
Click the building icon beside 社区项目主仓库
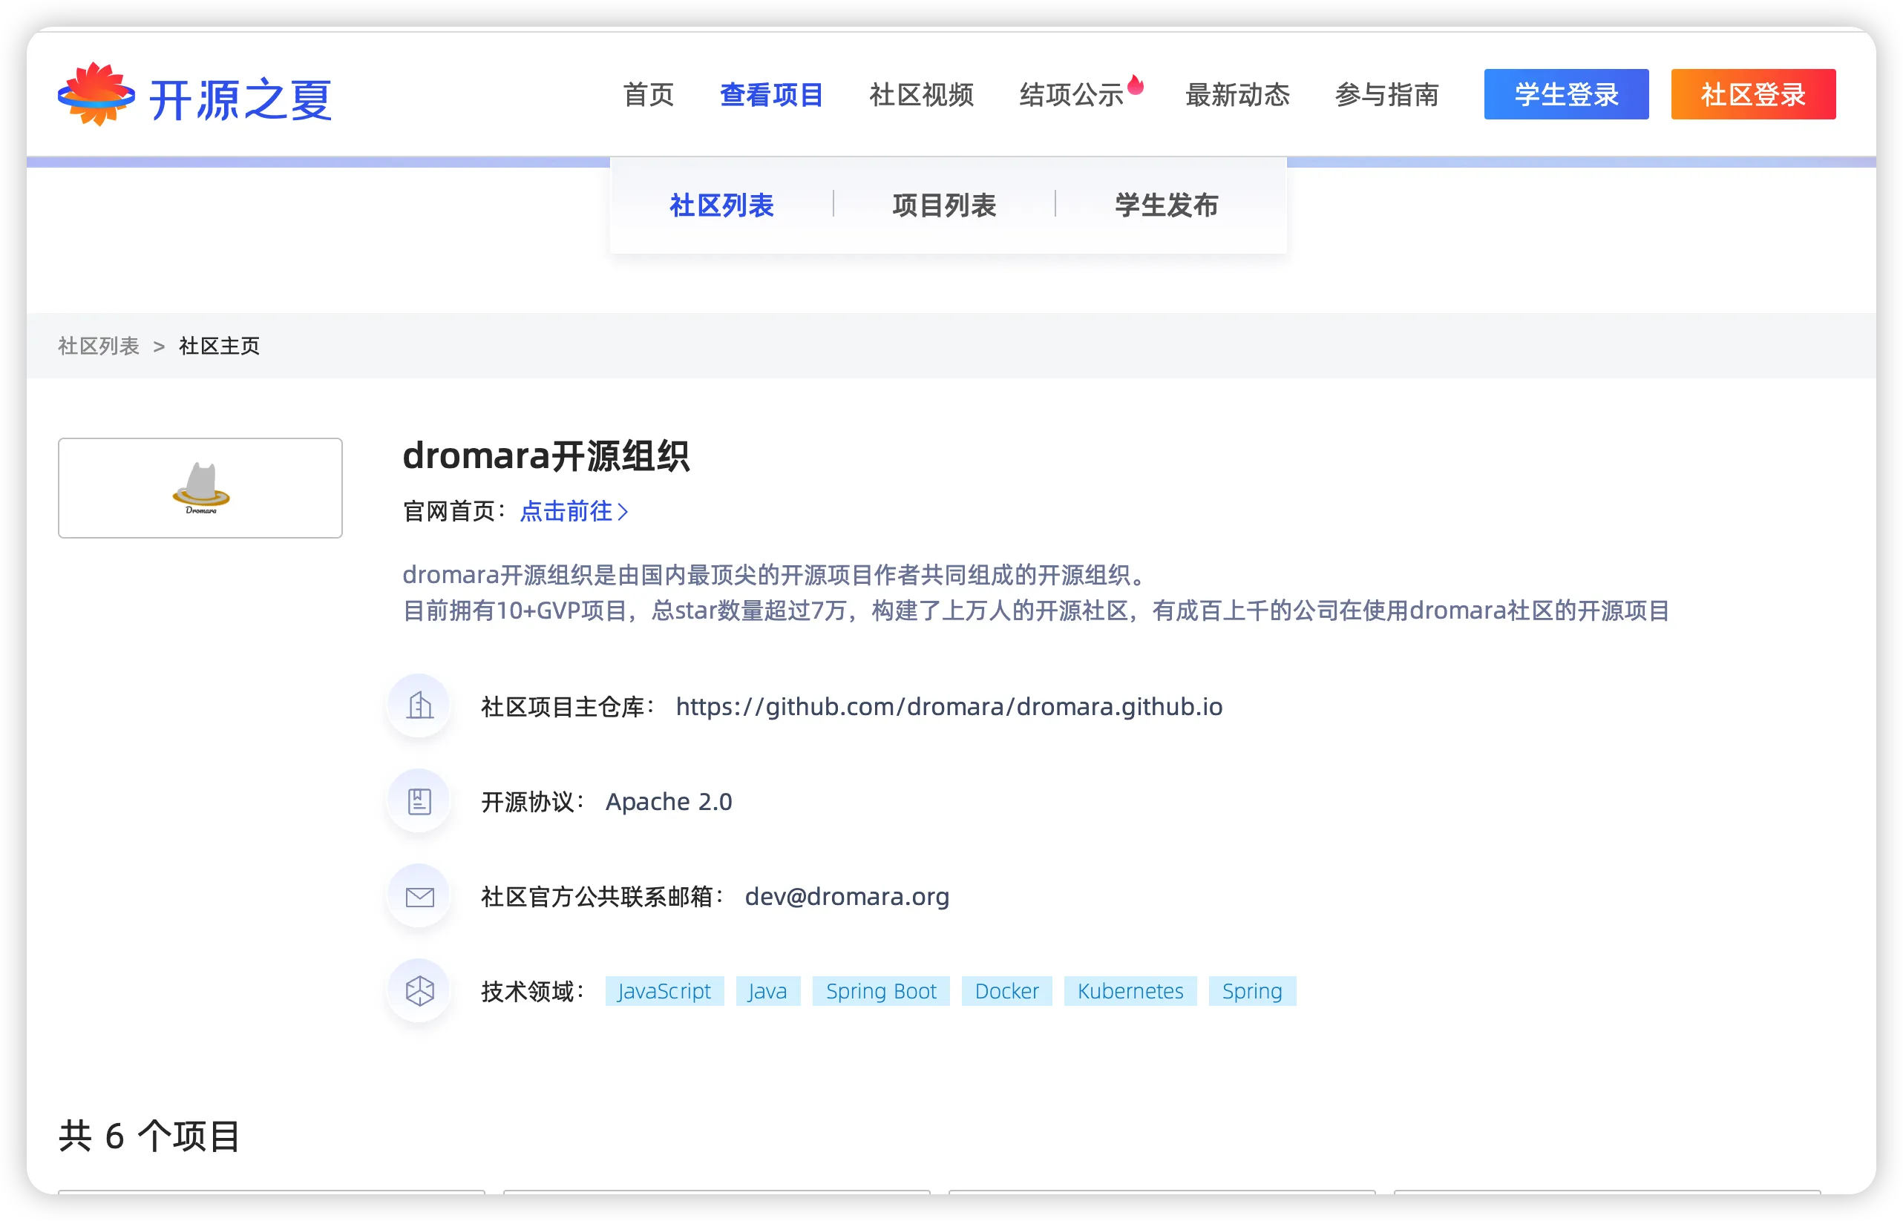419,705
